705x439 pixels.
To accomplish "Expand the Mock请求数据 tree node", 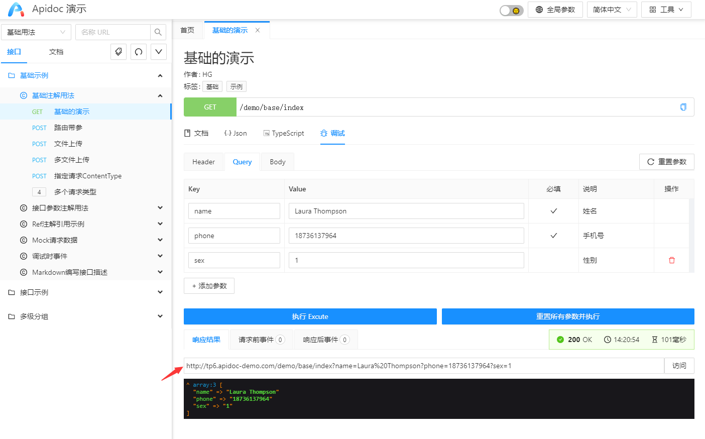I will [160, 240].
